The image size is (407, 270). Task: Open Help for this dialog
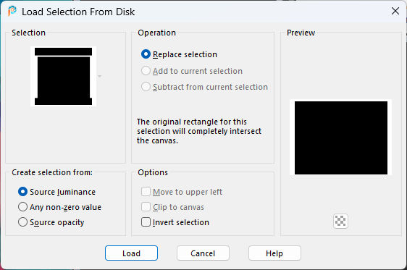click(274, 253)
